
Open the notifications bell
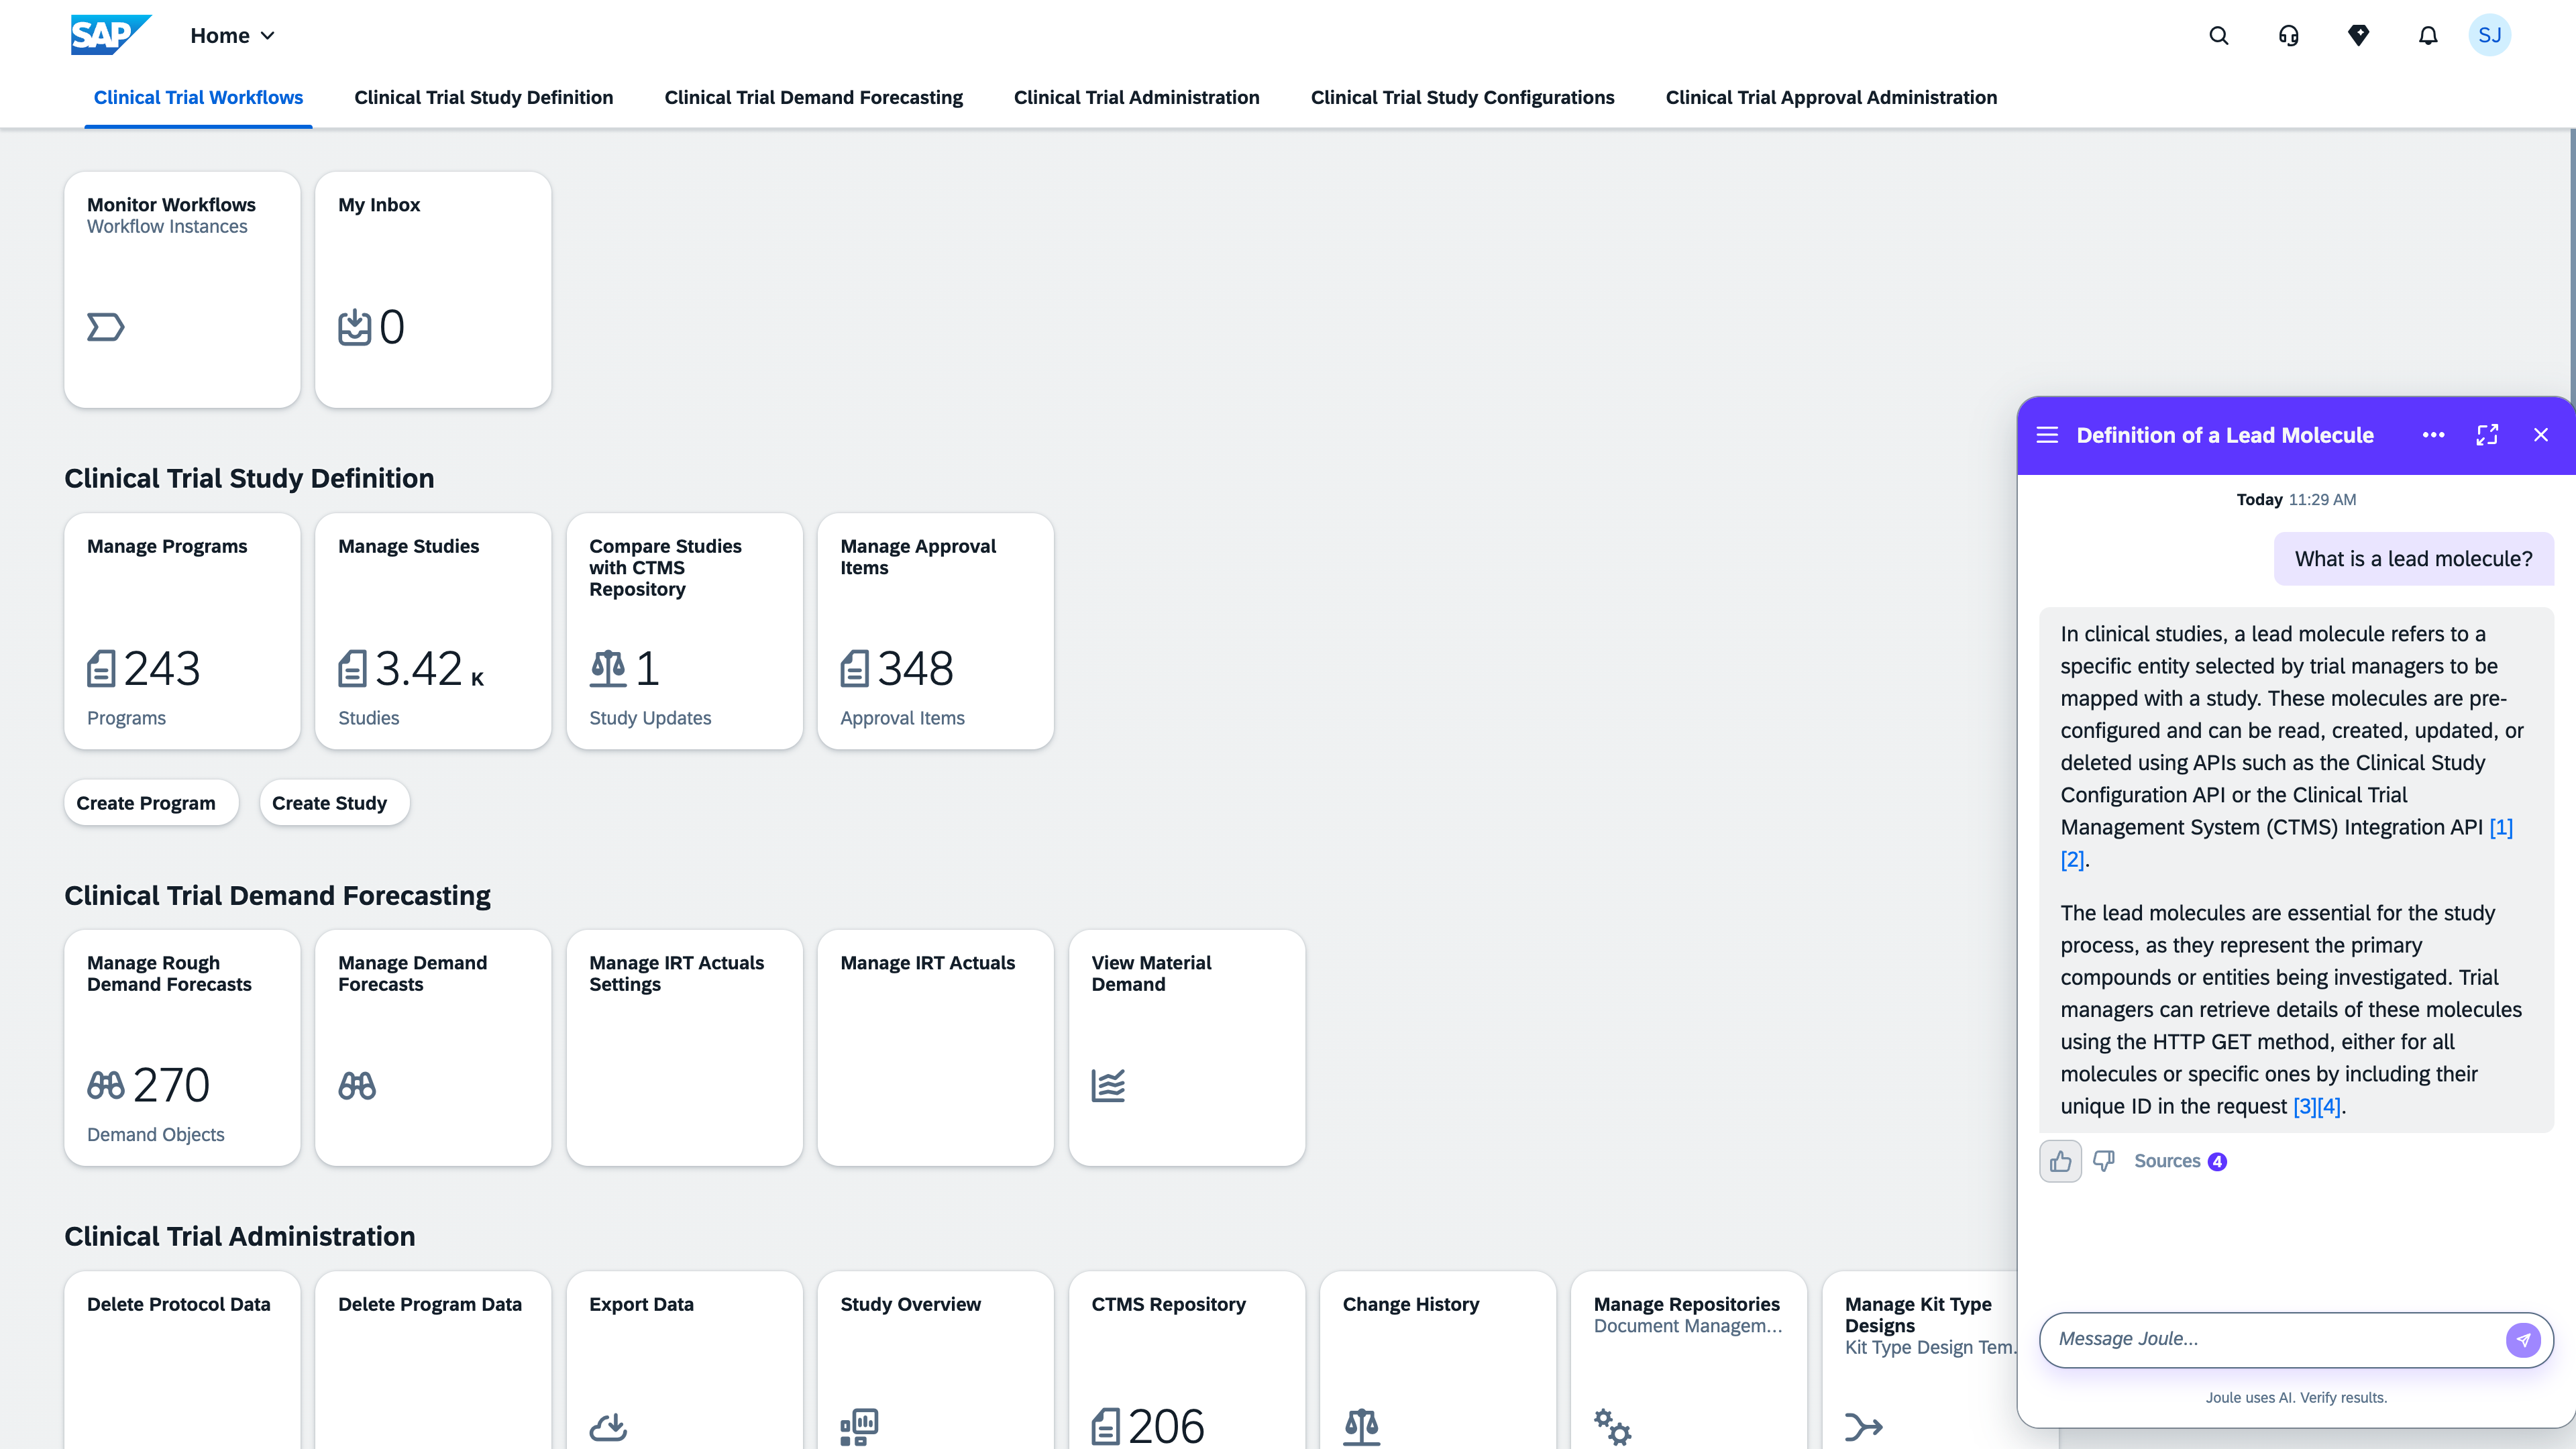(x=2428, y=36)
